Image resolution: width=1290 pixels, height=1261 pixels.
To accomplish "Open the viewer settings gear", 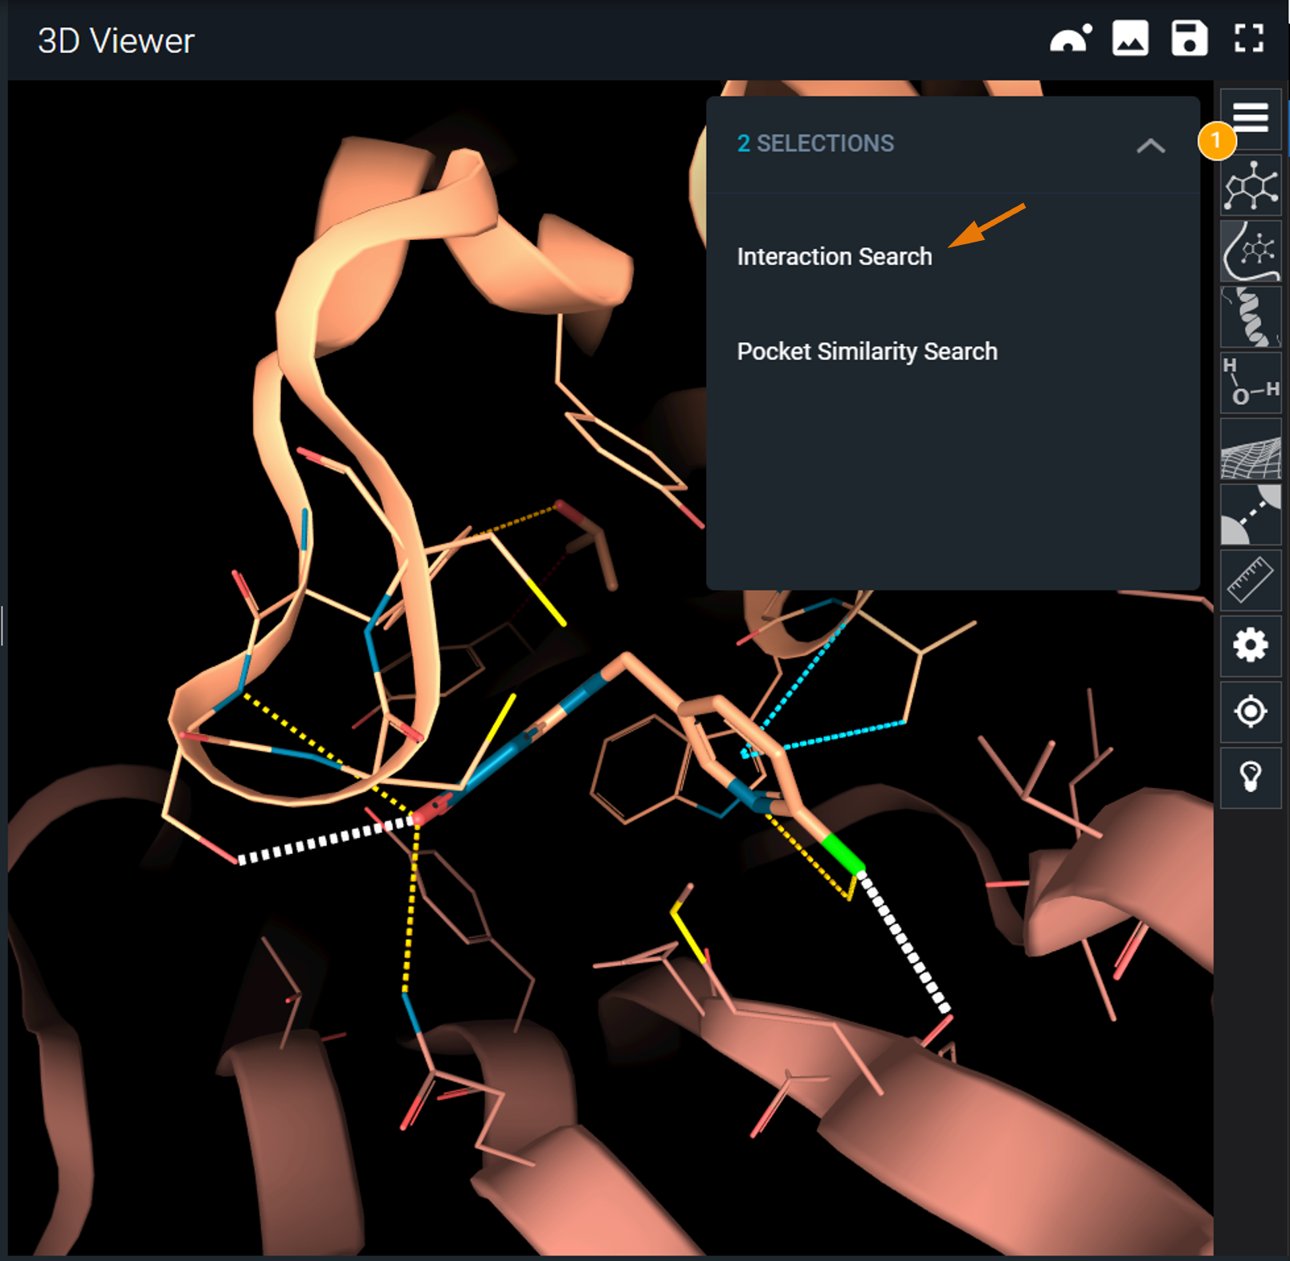I will click(x=1251, y=646).
